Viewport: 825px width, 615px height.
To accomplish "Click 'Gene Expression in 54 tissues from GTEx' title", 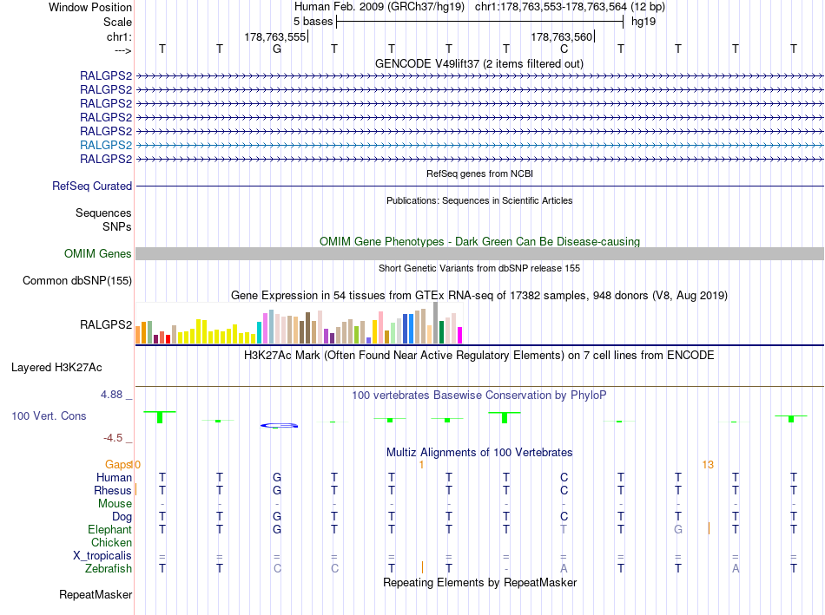I will click(x=478, y=296).
